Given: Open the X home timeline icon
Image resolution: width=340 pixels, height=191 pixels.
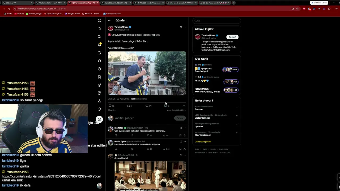Looking at the screenshot, I should (99, 29).
